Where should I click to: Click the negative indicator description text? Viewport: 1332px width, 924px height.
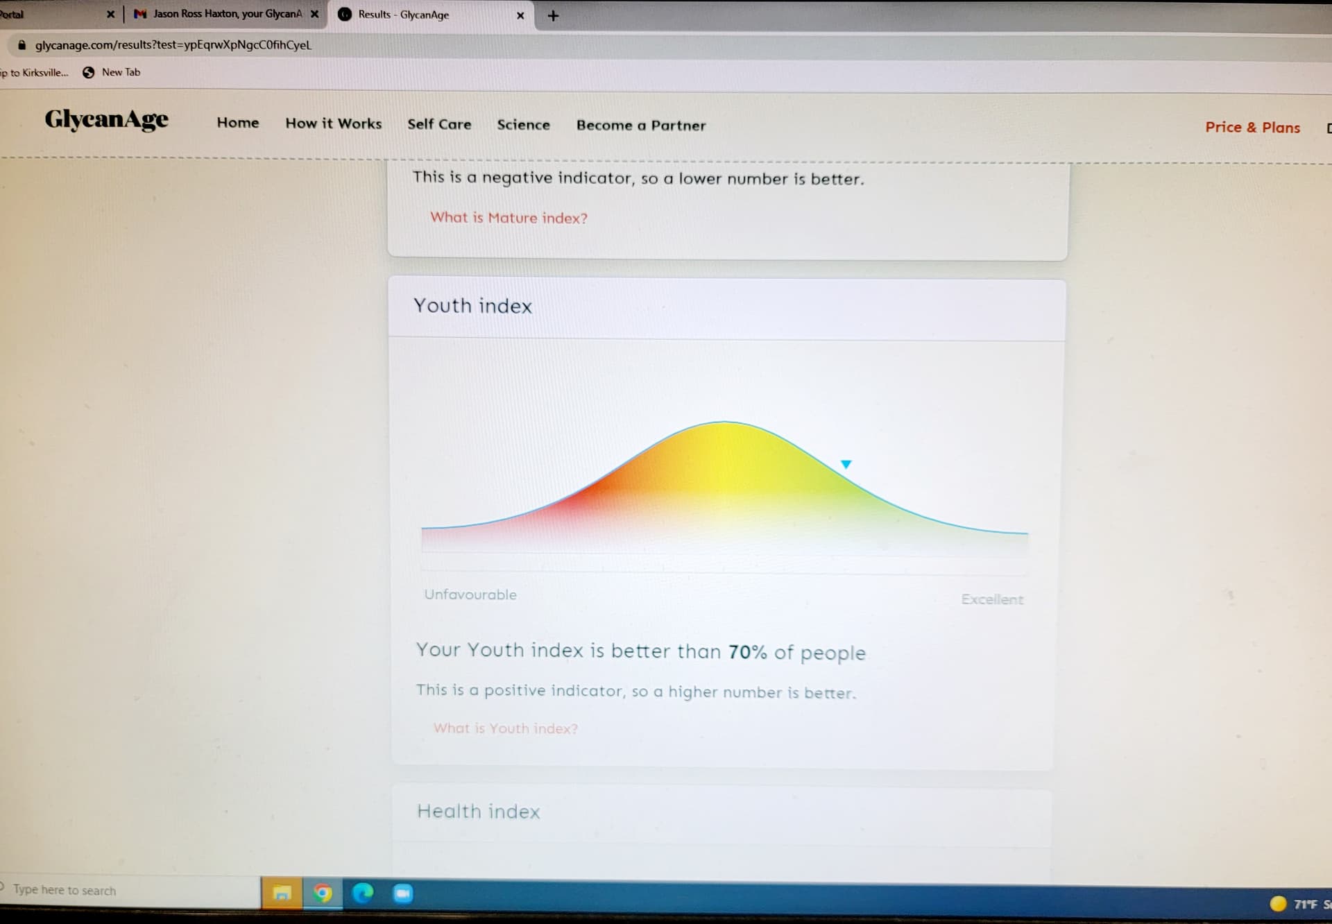click(x=638, y=178)
